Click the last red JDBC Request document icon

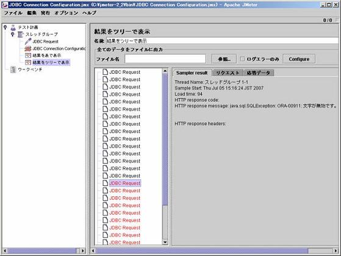[106, 242]
